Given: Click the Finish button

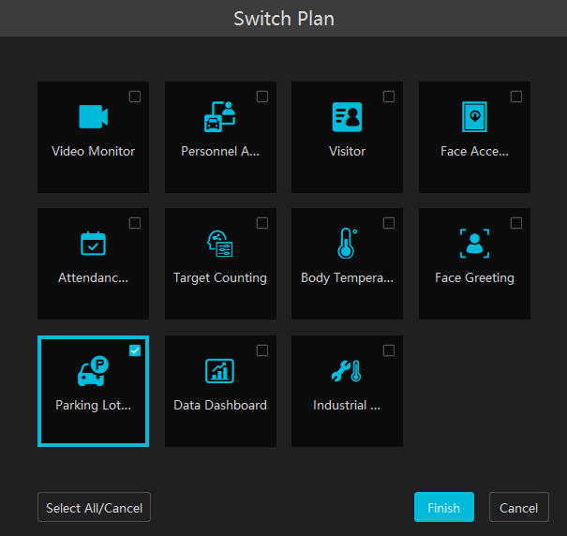Looking at the screenshot, I should pos(443,508).
